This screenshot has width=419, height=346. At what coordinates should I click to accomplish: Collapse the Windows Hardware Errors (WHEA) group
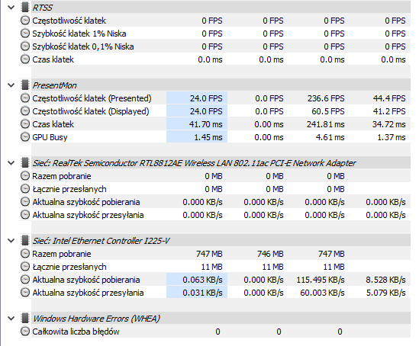click(x=11, y=319)
